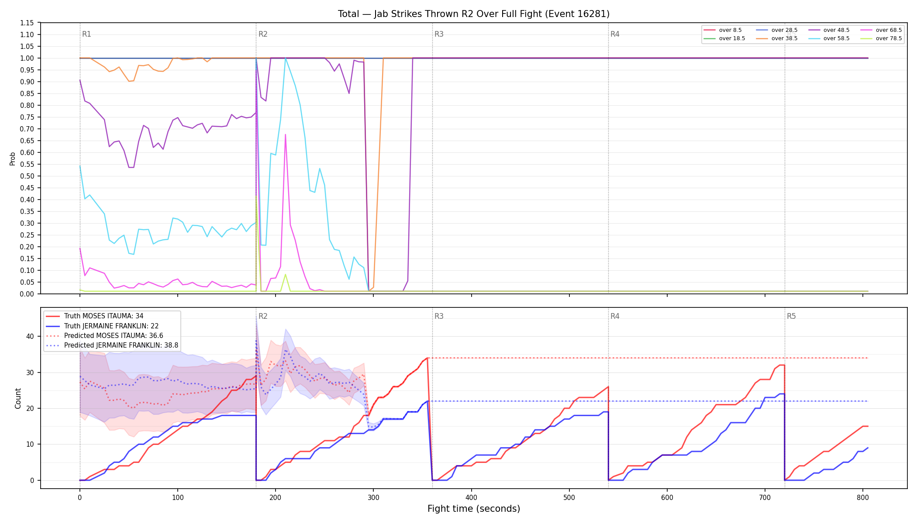917x524 pixels.
Task: Click the R2 round label in the probability chart
Action: [x=263, y=34]
